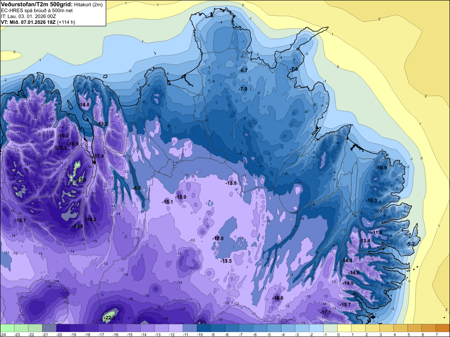Click the legend swatch between -21 and -20
Image resolution: width=450 pixels, height=337 pixels.
click(x=49, y=328)
